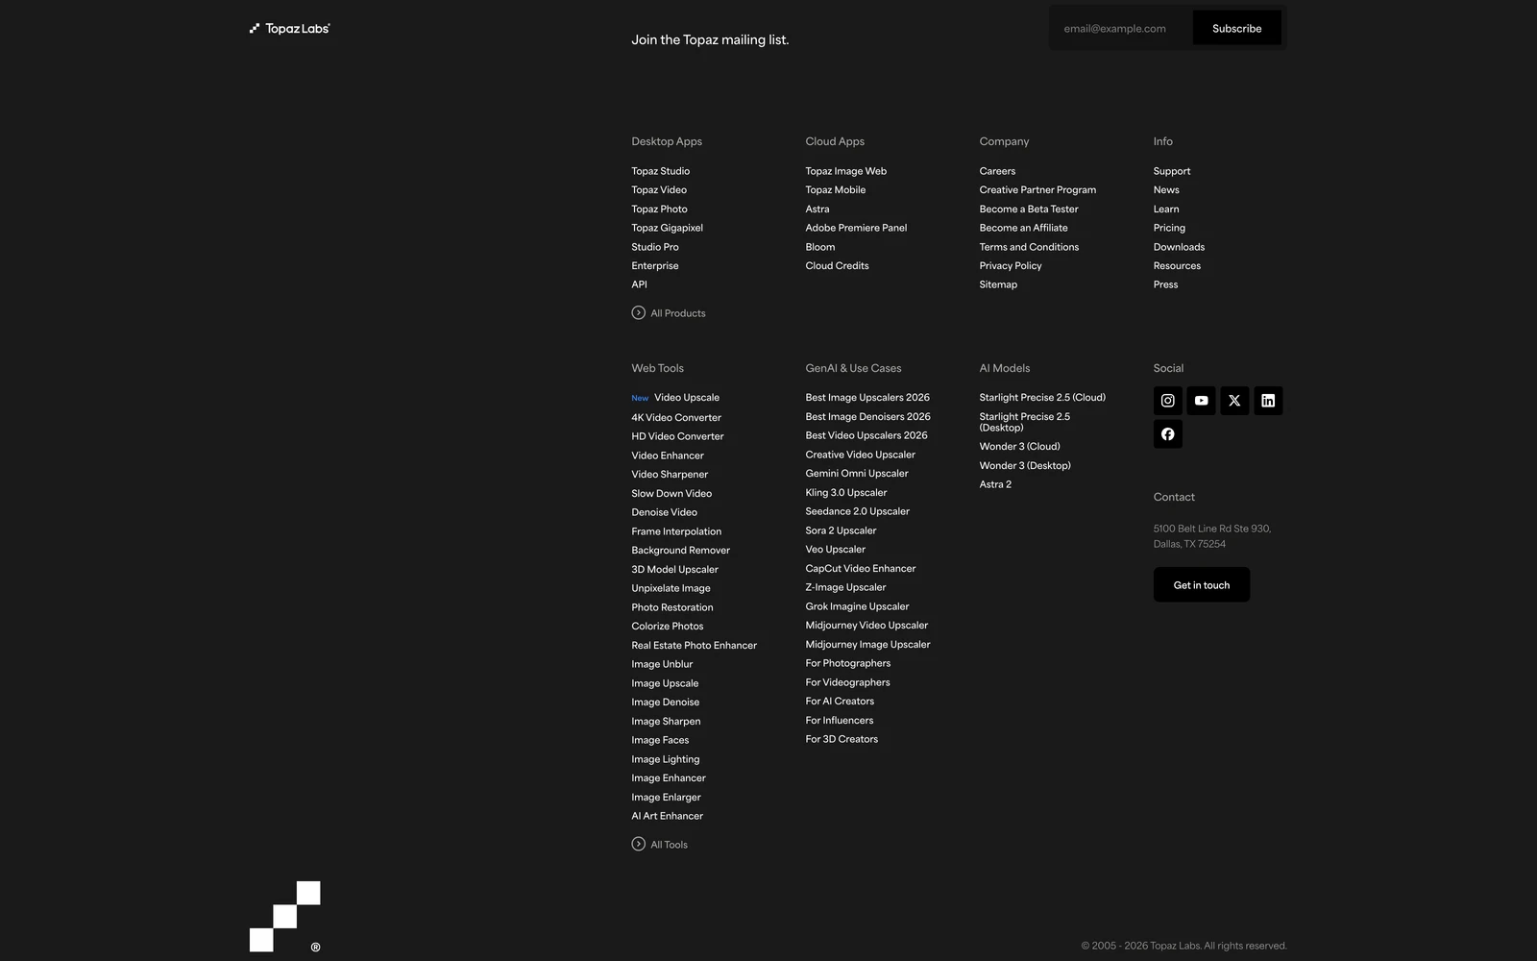Click the Subscribe button
Screen dimensions: 1537x961
coord(1236,29)
